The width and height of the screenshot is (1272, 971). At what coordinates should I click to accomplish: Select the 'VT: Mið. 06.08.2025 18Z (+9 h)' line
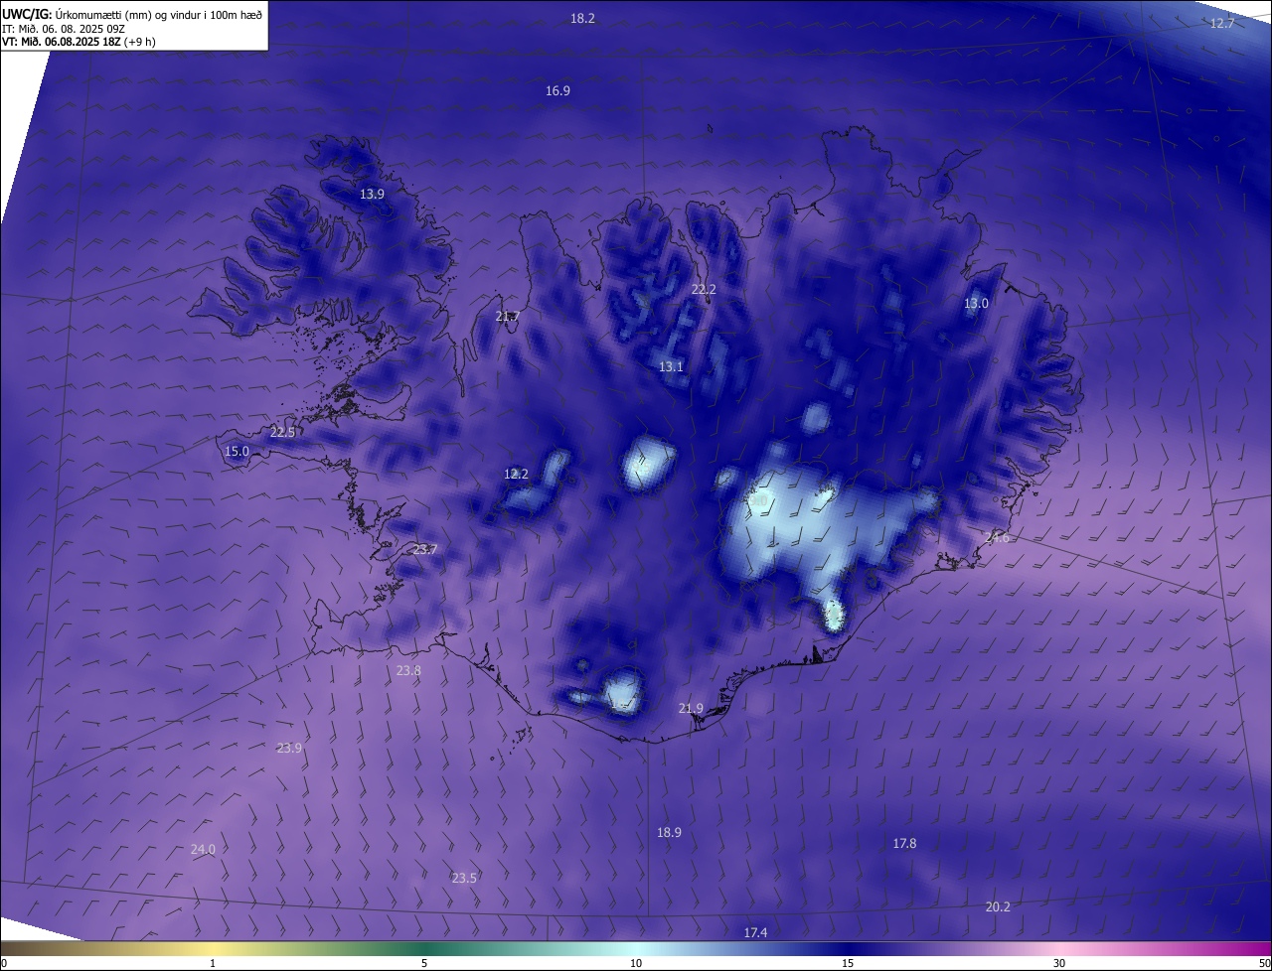click(x=79, y=42)
